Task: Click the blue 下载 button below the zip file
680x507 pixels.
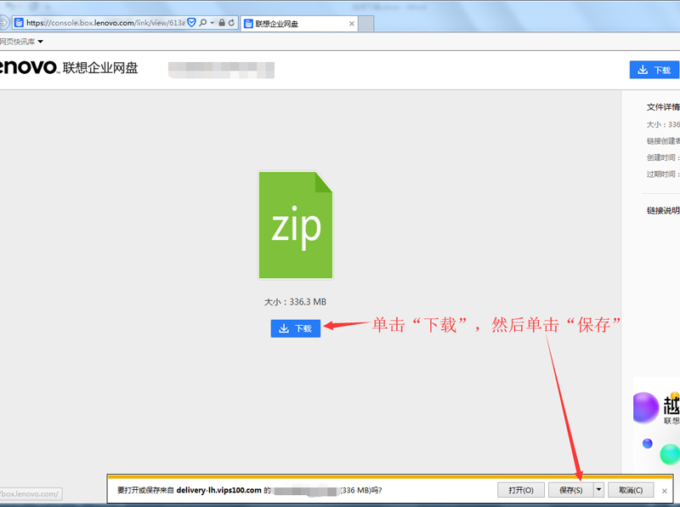Action: coord(295,328)
